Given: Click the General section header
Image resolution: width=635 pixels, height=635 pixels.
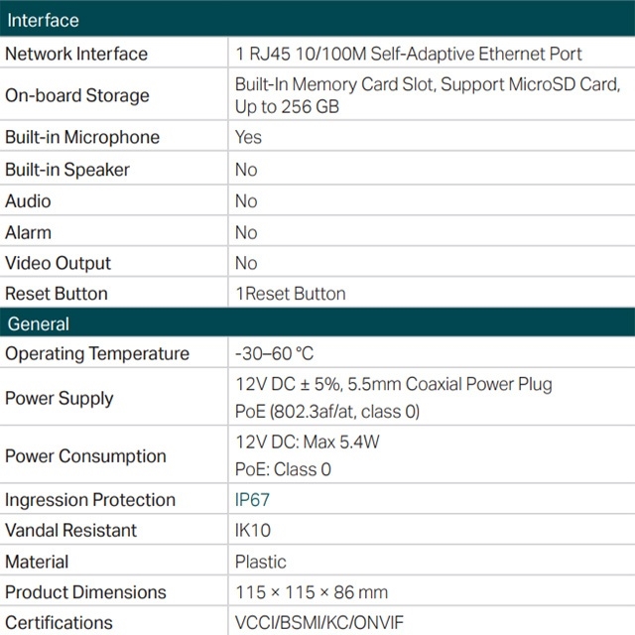Looking at the screenshot, I should pos(39,323).
